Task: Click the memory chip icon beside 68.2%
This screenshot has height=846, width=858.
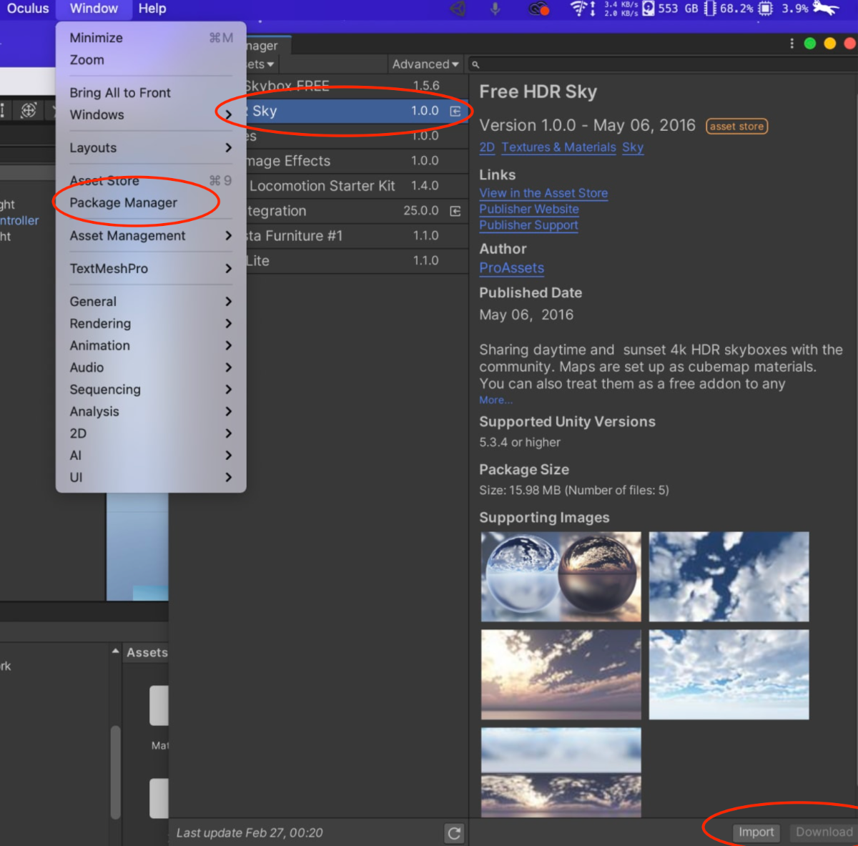Action: (710, 9)
